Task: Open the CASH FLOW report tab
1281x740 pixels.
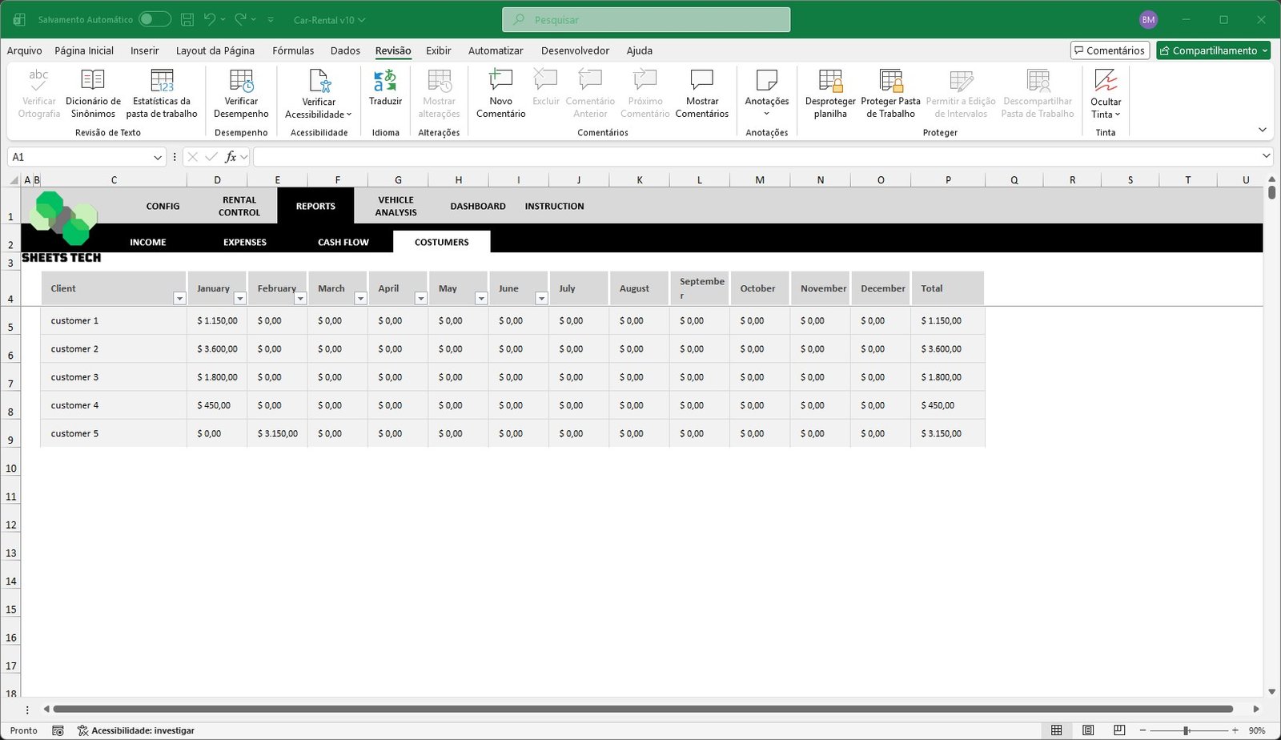Action: point(343,241)
